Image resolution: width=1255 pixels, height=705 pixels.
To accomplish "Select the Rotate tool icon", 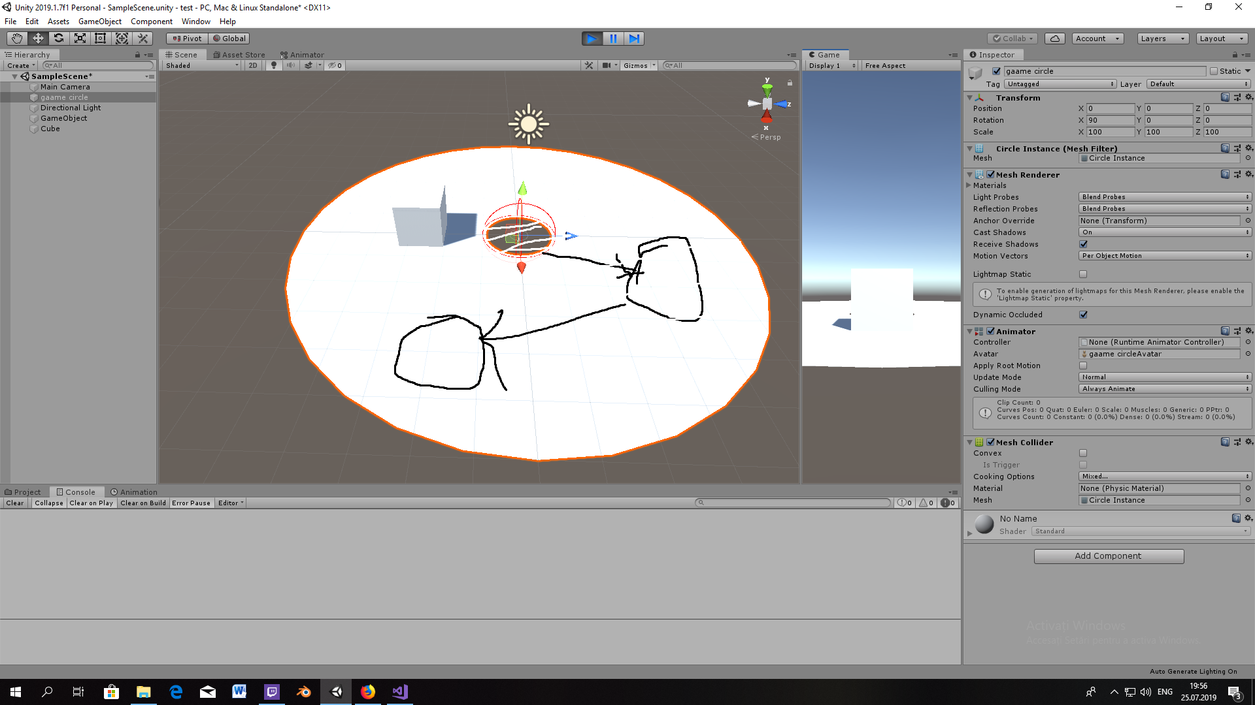I will point(59,39).
